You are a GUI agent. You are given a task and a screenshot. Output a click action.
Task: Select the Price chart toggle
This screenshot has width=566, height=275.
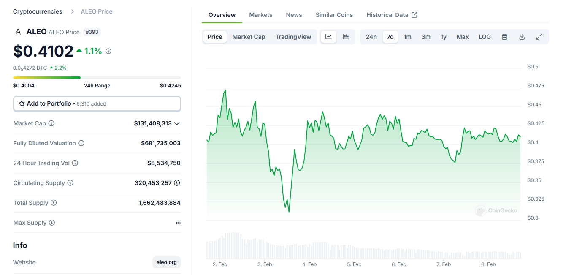[215, 37]
